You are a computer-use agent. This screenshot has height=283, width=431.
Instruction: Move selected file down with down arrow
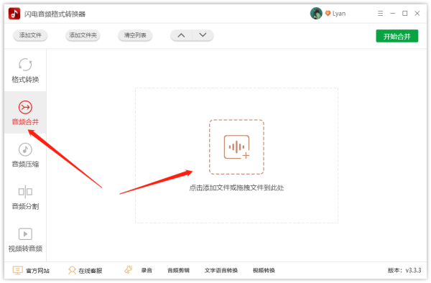pyautogui.click(x=203, y=35)
